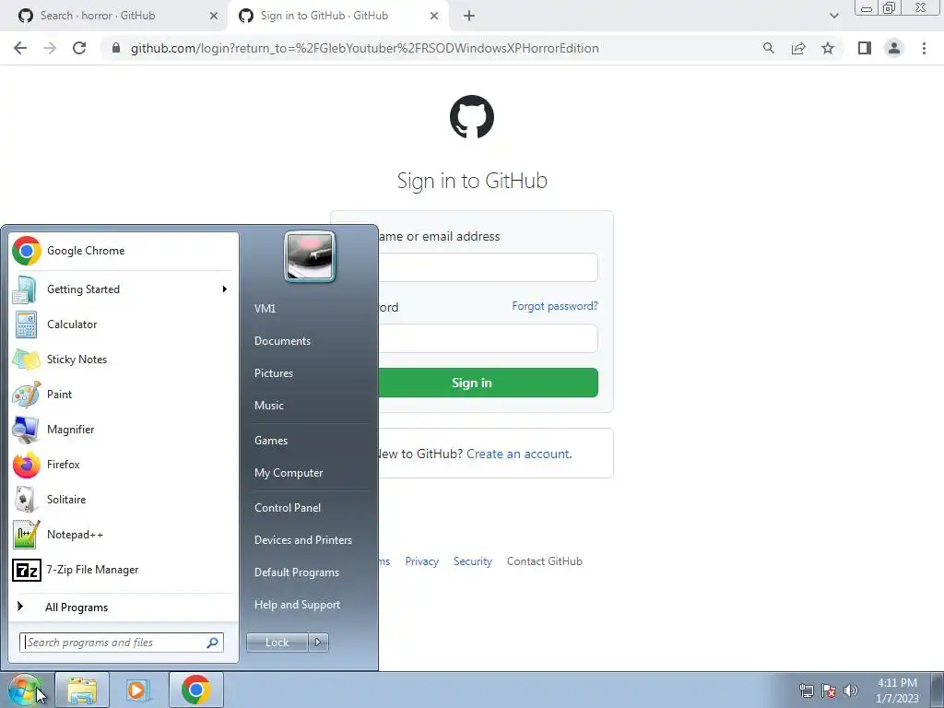944x708 pixels.
Task: Open a new Chrome tab
Action: pyautogui.click(x=469, y=16)
